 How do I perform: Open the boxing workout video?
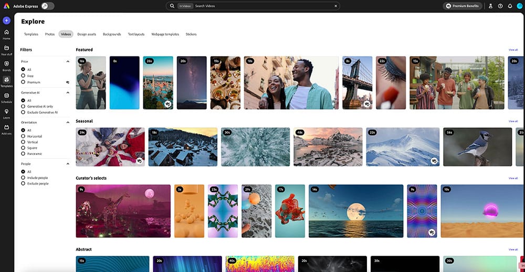tap(91, 82)
